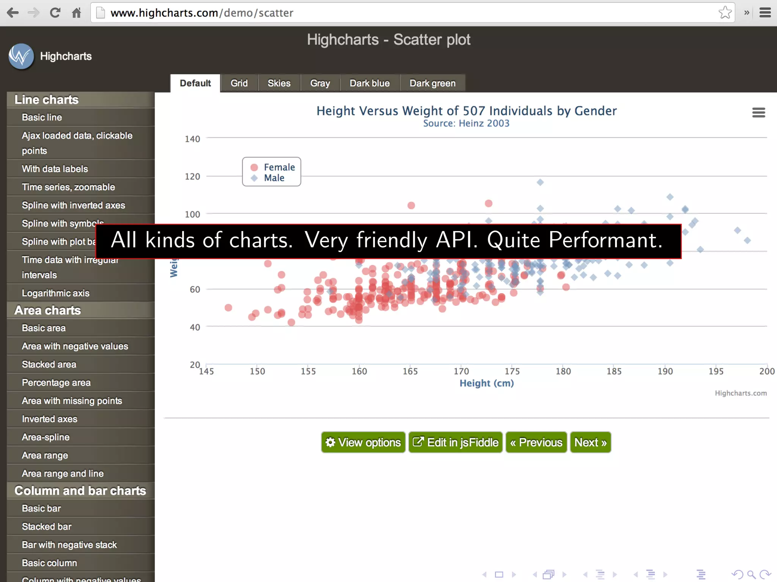Open the With data labels demo

coord(81,169)
